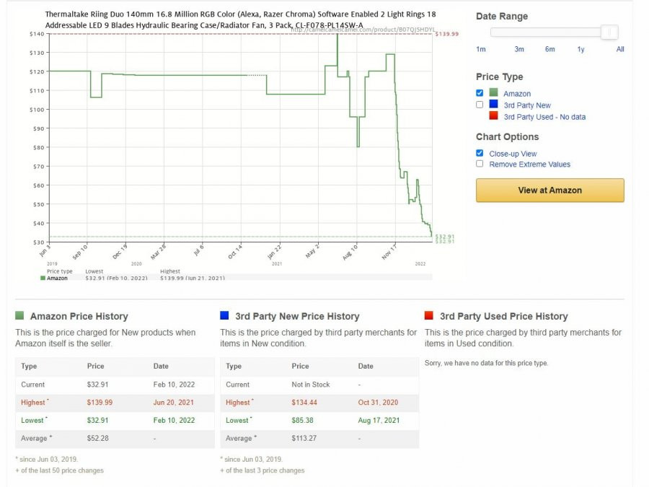Click the green Amazon legend square below chart

click(x=43, y=278)
